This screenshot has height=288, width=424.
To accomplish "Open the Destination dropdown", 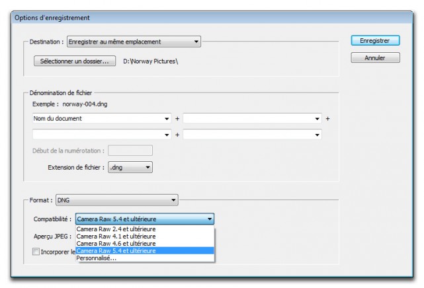I will point(134,42).
